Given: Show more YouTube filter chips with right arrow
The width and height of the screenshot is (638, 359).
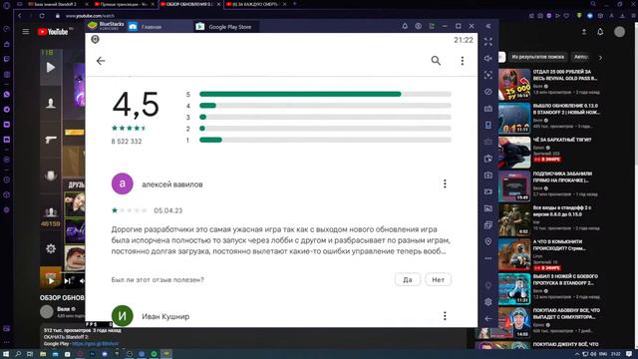Looking at the screenshot, I should point(600,58).
